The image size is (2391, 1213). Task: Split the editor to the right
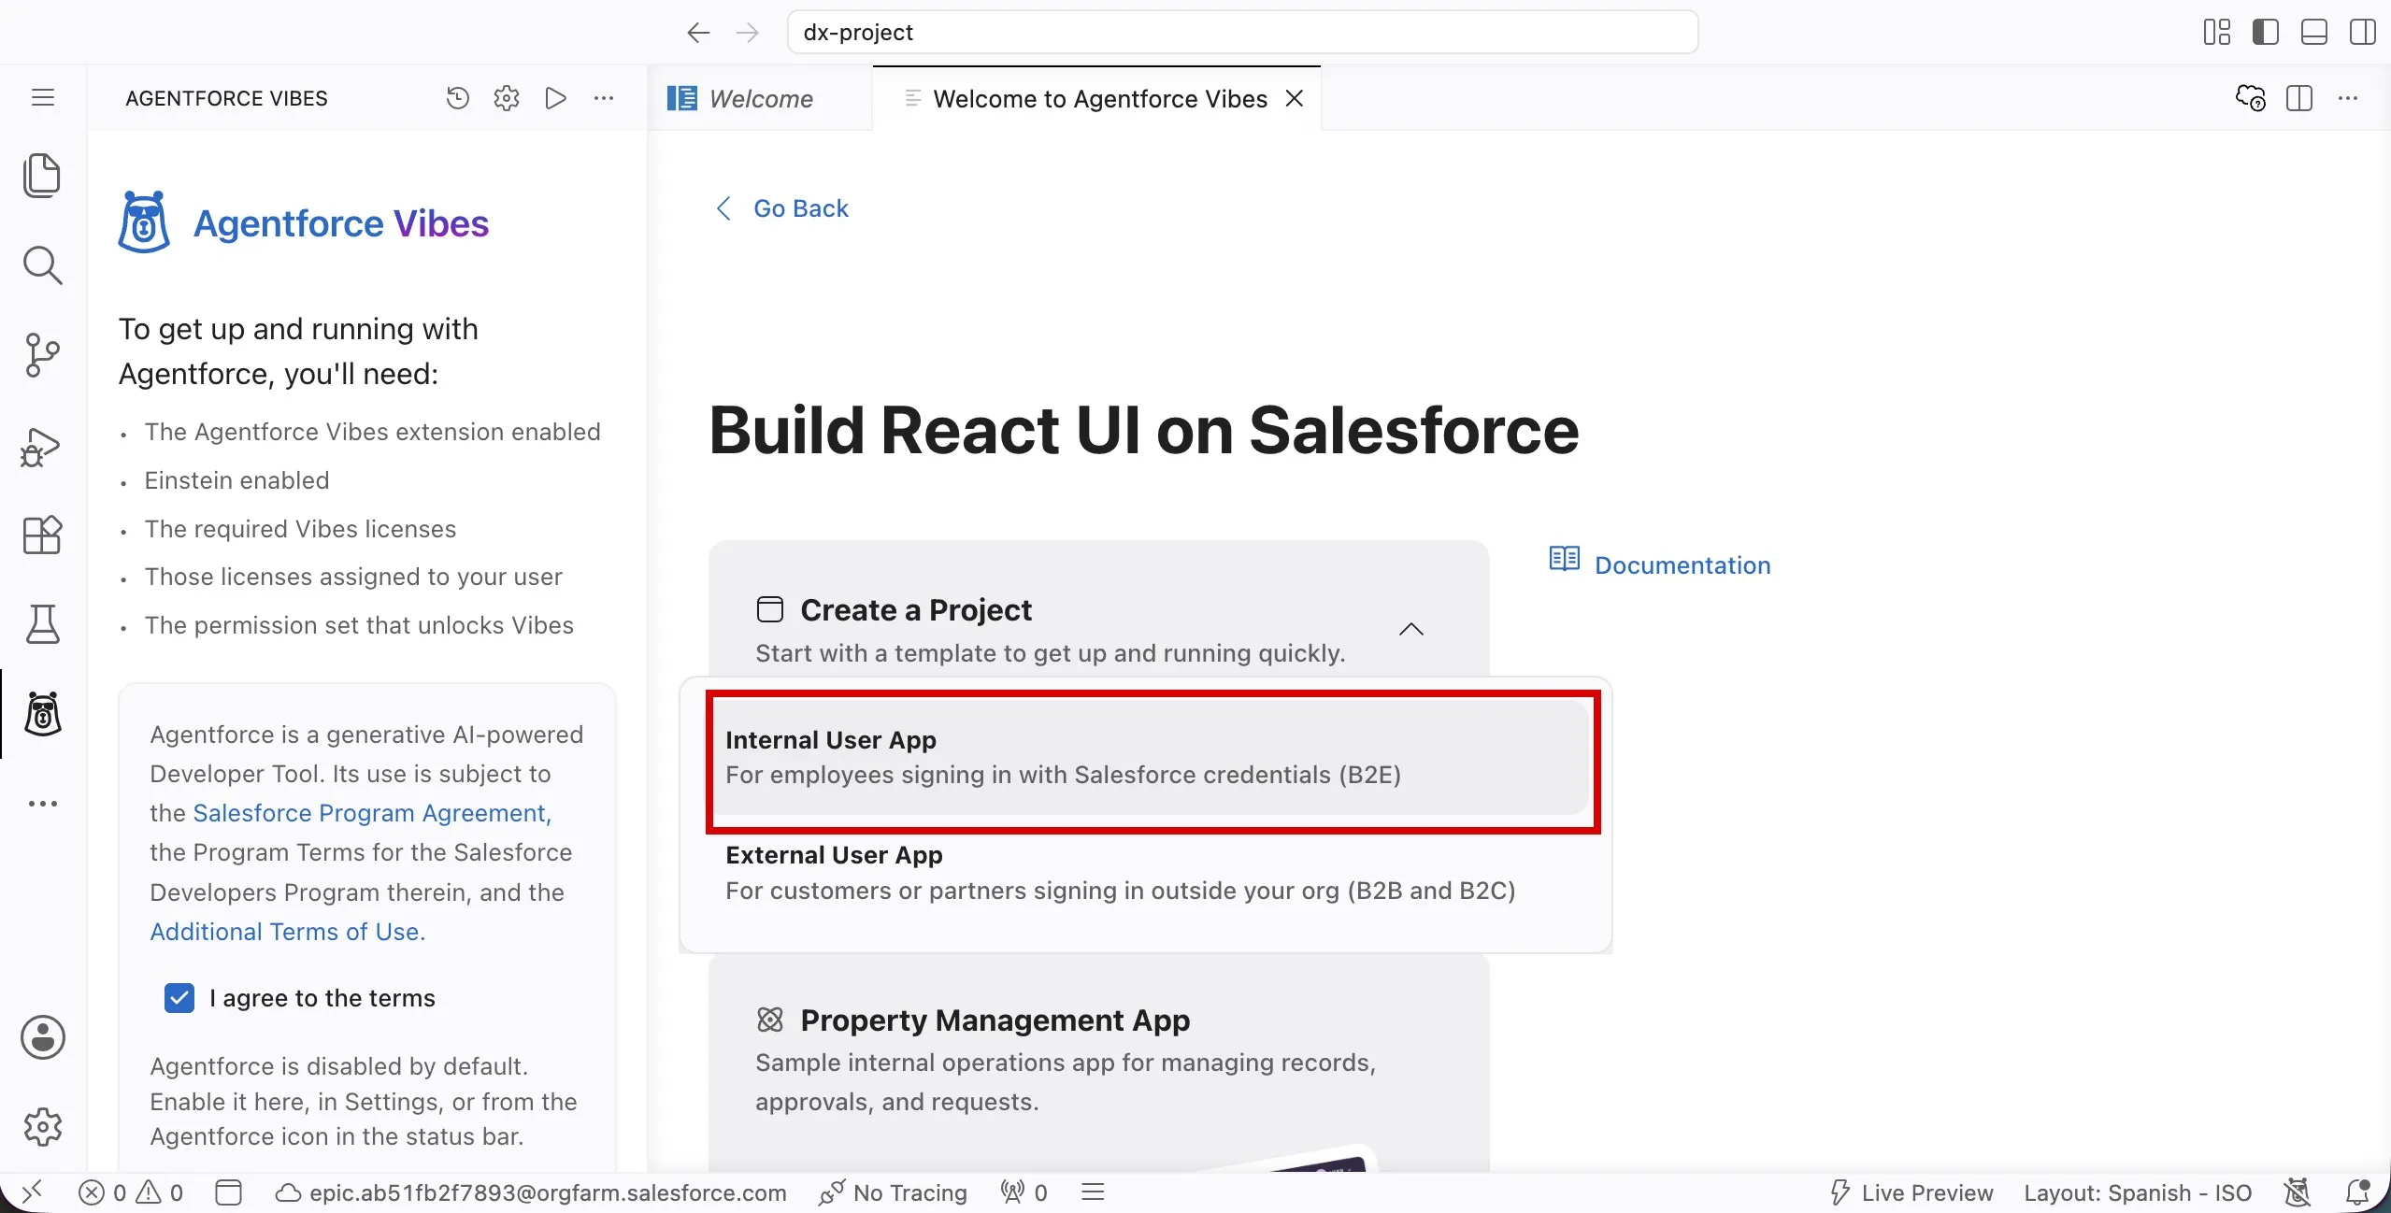click(2299, 98)
